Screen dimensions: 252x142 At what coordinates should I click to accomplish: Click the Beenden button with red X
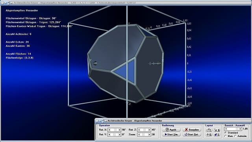tap(192, 130)
